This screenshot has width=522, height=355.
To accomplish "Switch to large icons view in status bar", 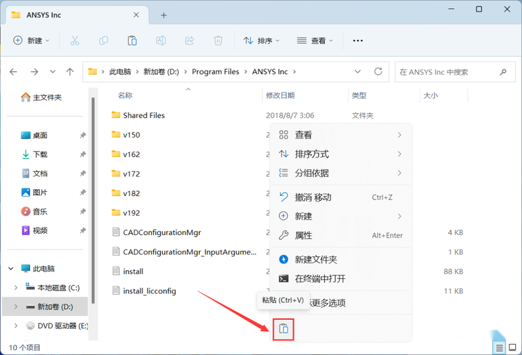I will (512, 347).
